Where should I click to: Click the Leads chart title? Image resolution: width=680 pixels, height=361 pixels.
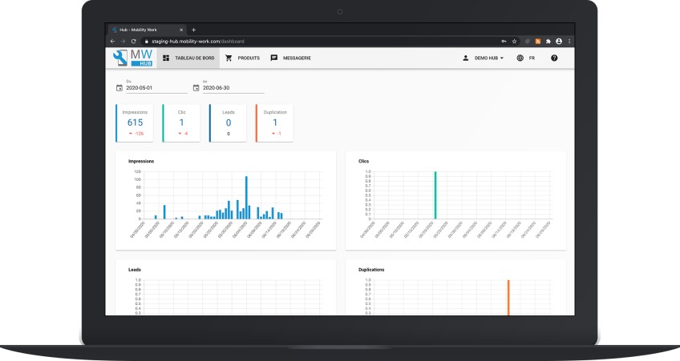[x=135, y=270]
